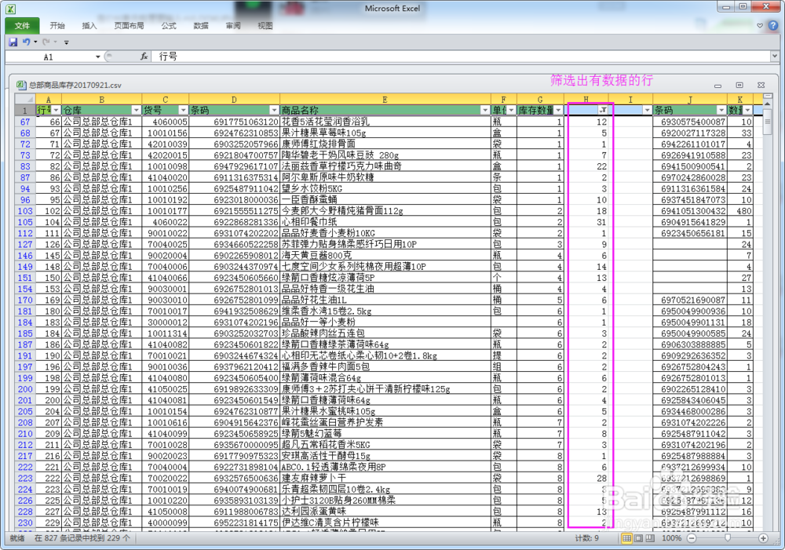785x550 pixels.
Task: Select column header E
Action: click(385, 100)
